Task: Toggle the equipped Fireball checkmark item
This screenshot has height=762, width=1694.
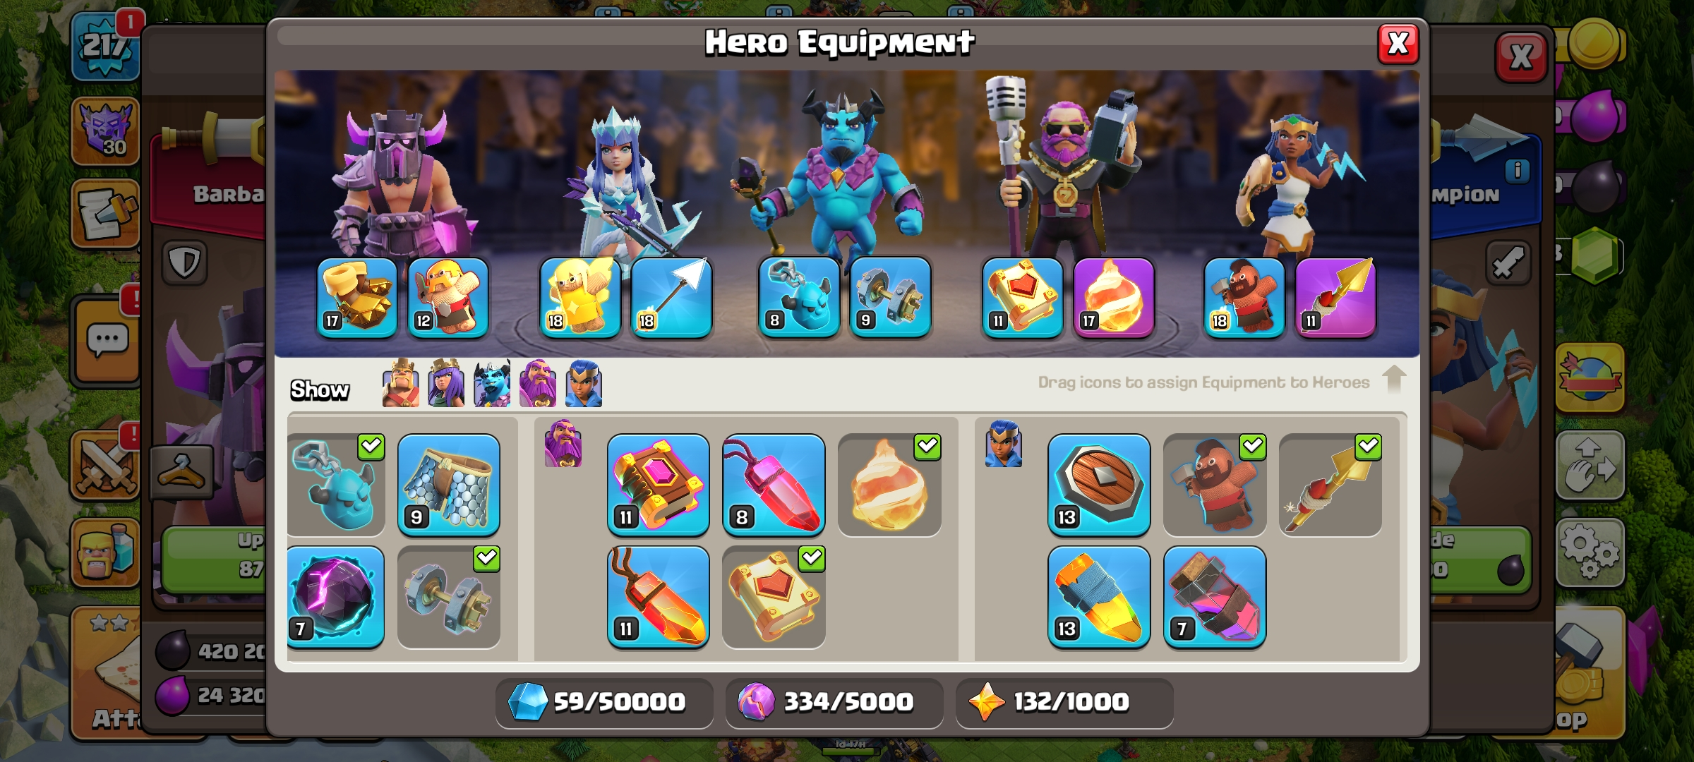Action: point(889,485)
